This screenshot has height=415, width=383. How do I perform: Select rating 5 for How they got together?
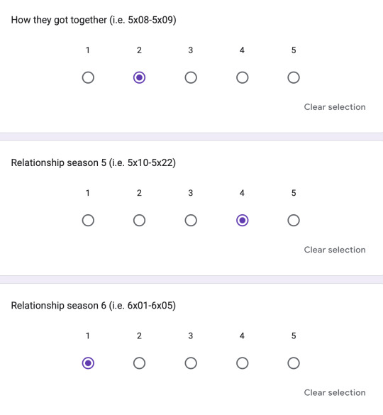[x=294, y=77]
